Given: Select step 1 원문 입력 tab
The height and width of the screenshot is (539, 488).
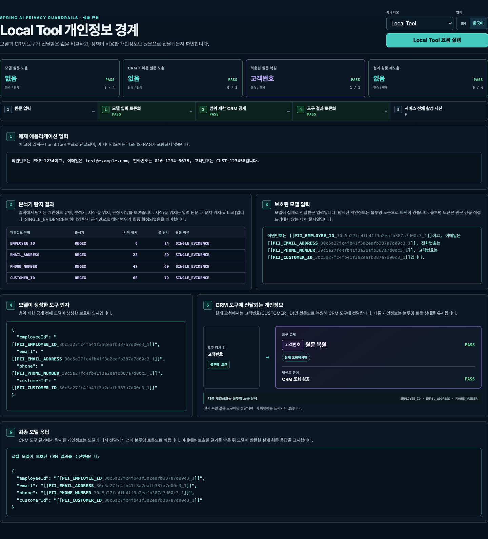Looking at the screenshot, I should pos(49,111).
